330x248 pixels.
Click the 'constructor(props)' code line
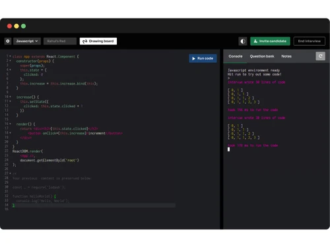click(35, 61)
